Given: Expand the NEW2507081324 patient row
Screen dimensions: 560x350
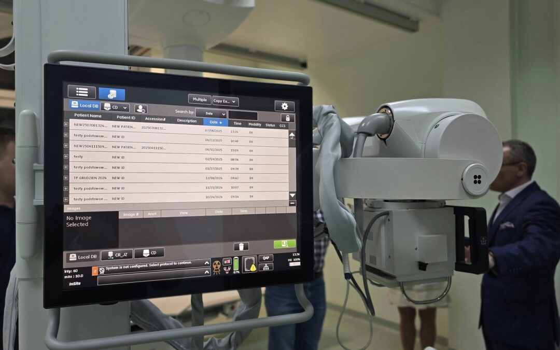Looking at the screenshot, I should [66, 124].
